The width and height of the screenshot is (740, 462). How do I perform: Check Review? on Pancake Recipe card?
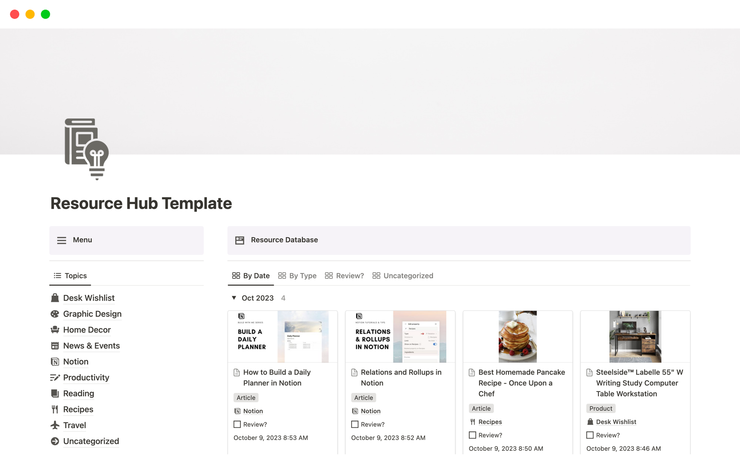(x=472, y=435)
